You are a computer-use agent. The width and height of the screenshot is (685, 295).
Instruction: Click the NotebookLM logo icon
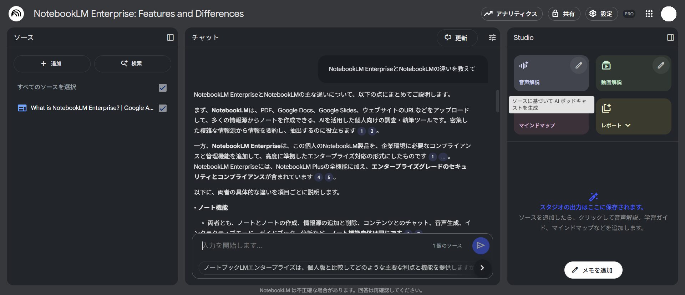coord(16,14)
